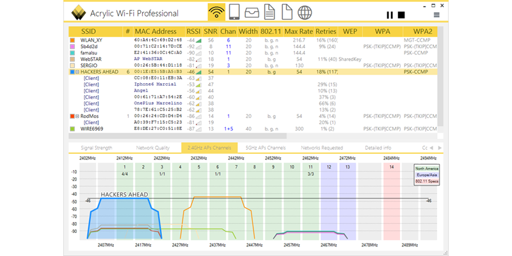Switch to the Signal Strength tab

coord(97,148)
